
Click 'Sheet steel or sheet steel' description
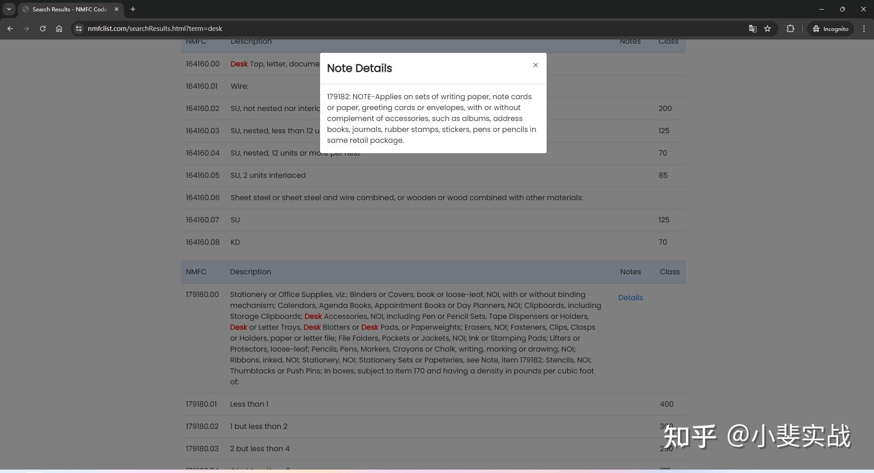click(x=407, y=197)
